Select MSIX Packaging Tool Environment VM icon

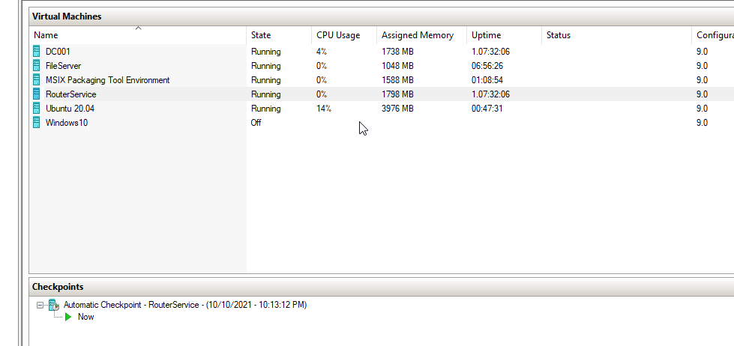point(37,80)
